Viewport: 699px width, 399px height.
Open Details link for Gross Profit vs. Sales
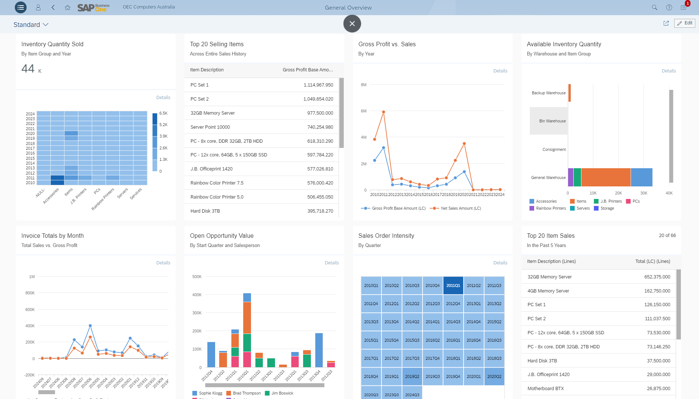(x=500, y=71)
